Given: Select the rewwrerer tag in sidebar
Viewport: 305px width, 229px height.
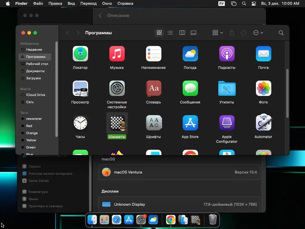Looking at the screenshot, I should click(35, 119).
